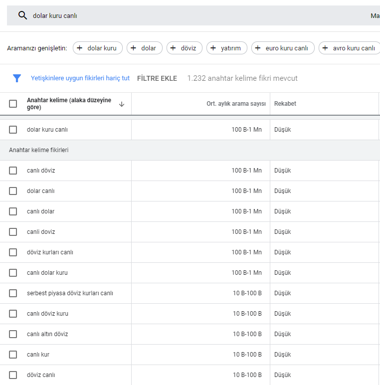Click search volume of 'canlı kur' row
This screenshot has width=380, height=385.
tap(247, 354)
